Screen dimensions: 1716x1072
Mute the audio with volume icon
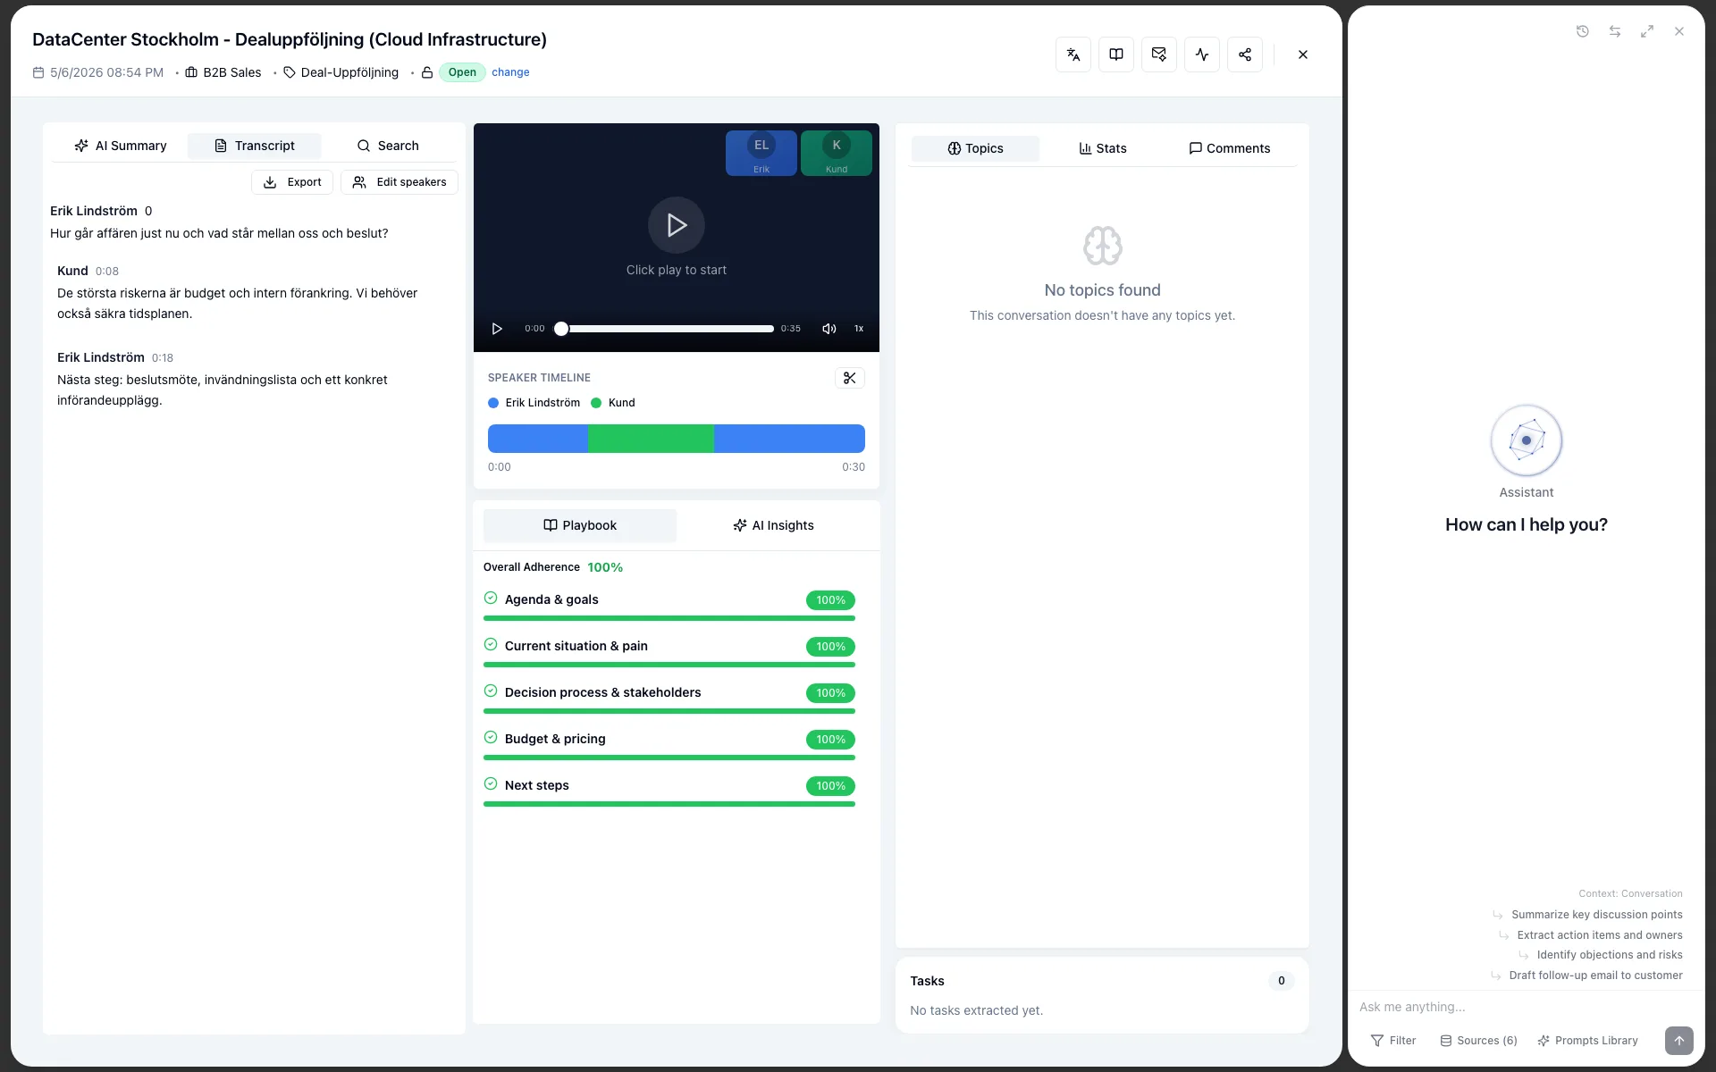click(829, 329)
